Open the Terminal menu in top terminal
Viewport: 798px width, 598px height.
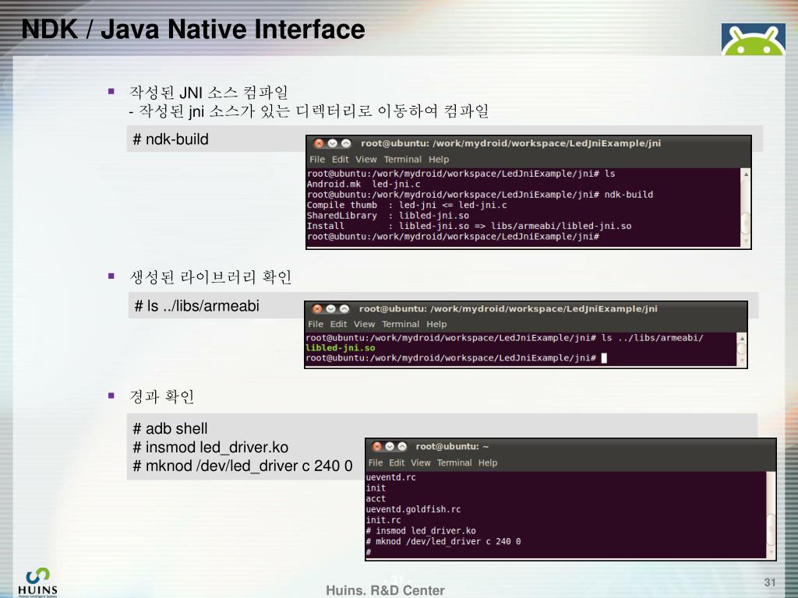[x=403, y=159]
